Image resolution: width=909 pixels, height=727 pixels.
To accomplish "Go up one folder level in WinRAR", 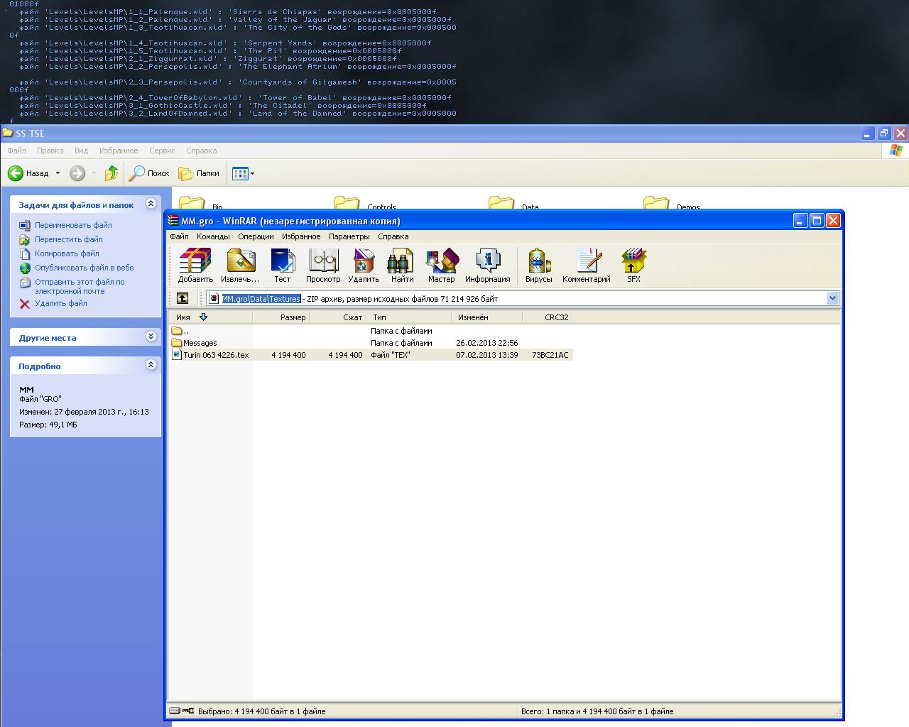I will [183, 298].
